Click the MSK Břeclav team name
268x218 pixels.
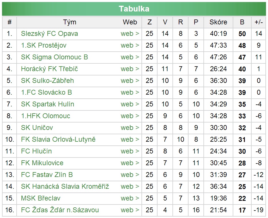click(x=41, y=198)
